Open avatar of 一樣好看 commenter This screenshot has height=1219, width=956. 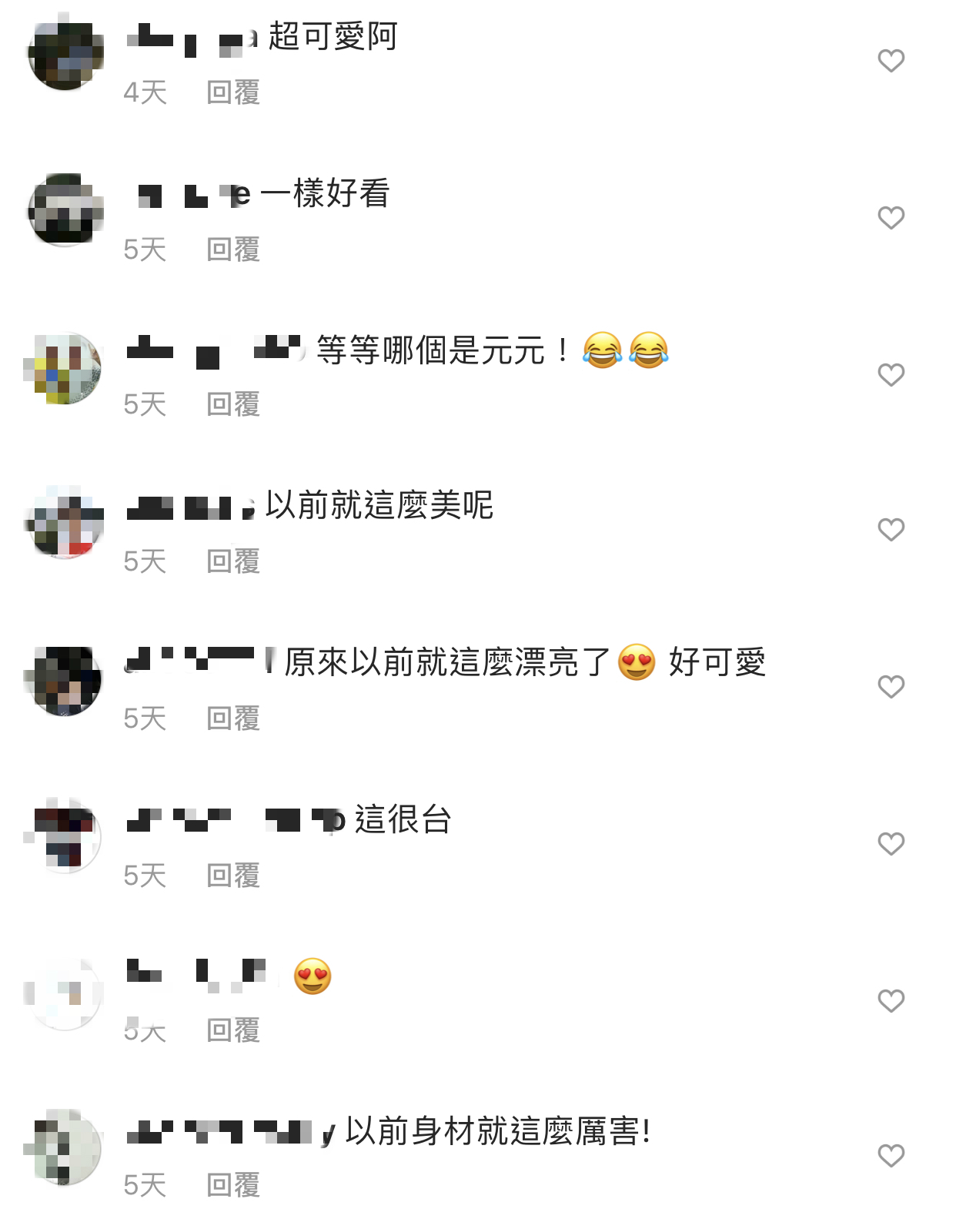(x=65, y=210)
